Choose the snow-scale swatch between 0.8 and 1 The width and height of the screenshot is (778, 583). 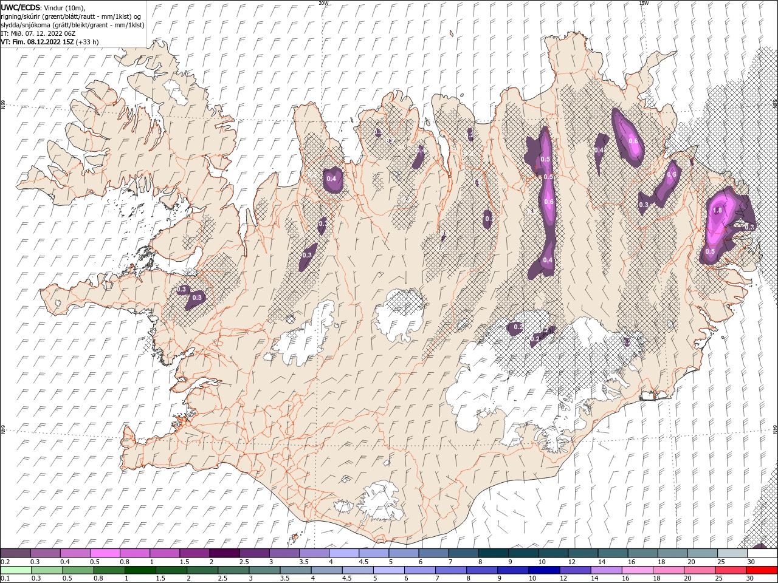click(135, 553)
